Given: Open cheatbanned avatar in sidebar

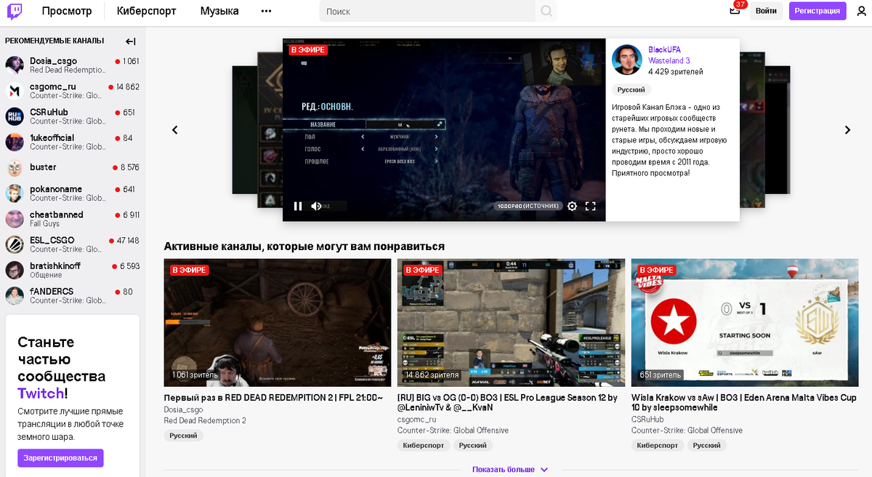Looking at the screenshot, I should point(15,219).
